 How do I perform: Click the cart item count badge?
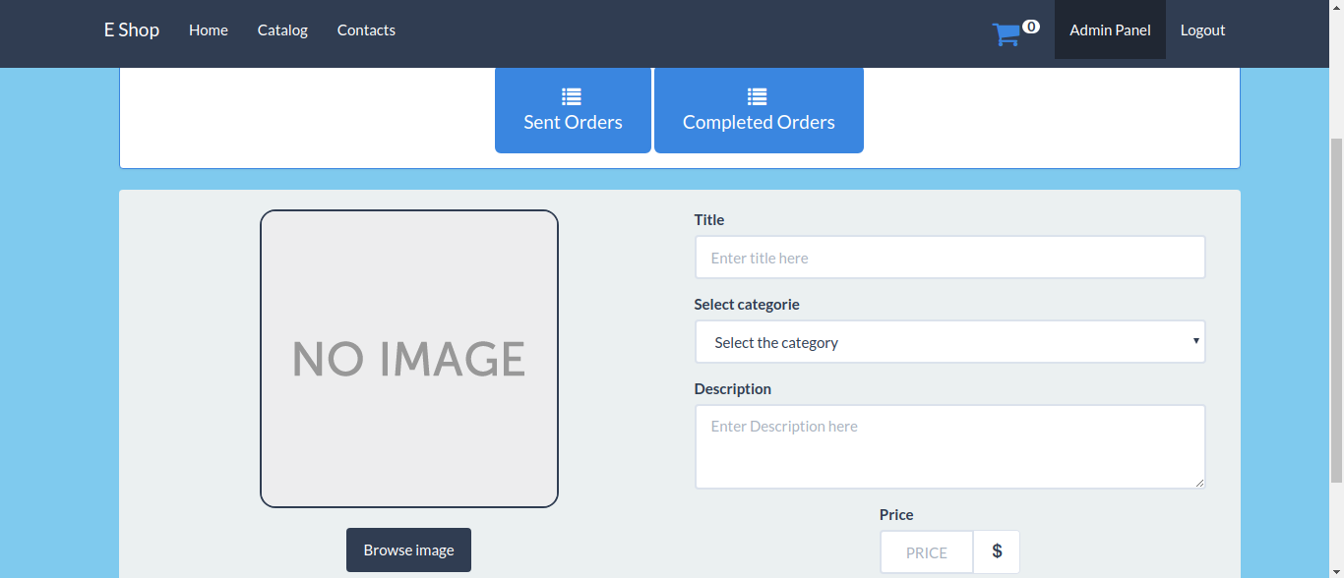click(x=1031, y=27)
